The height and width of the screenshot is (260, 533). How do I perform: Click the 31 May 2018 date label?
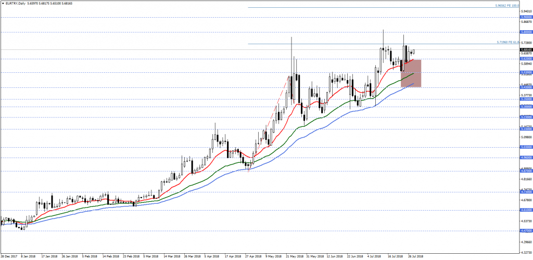pyautogui.click(x=316, y=256)
